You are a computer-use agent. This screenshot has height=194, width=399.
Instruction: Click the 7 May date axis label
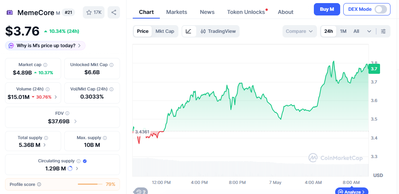pyautogui.click(x=275, y=182)
